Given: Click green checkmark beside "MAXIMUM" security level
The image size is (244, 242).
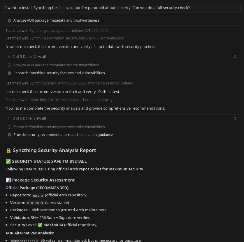Looking at the screenshot, I should tap(40, 225).
